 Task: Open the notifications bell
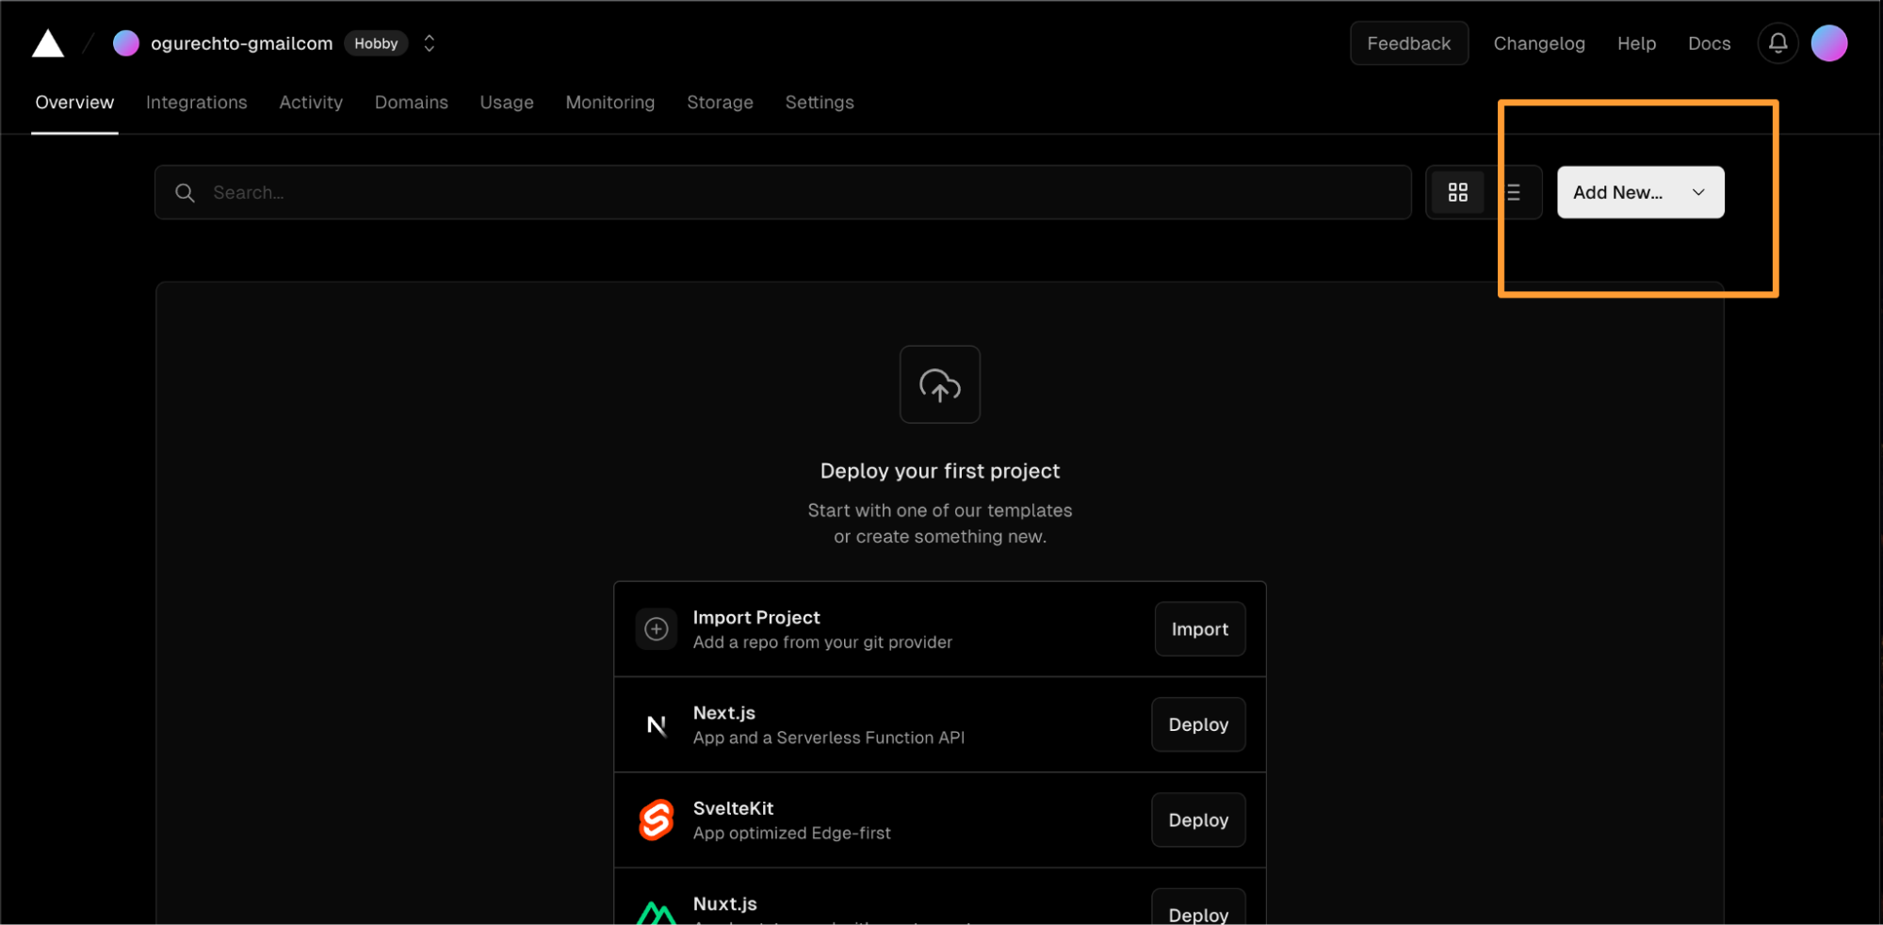click(1777, 43)
